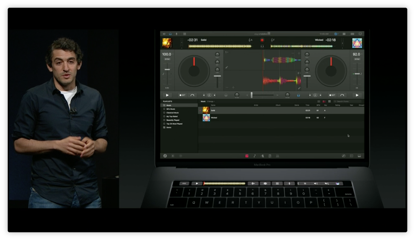Click the display/monitor icon at top right
Screen dimensions: 415x240
(x=360, y=34)
